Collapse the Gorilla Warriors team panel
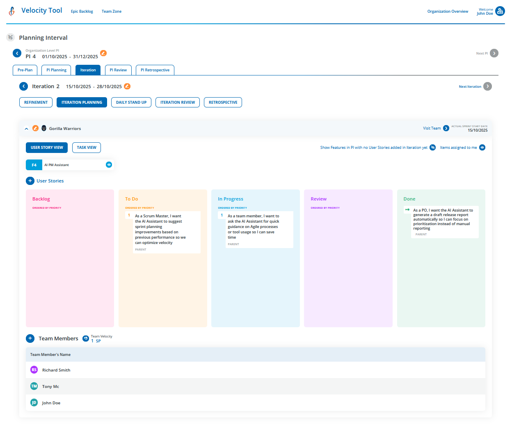 [x=26, y=128]
